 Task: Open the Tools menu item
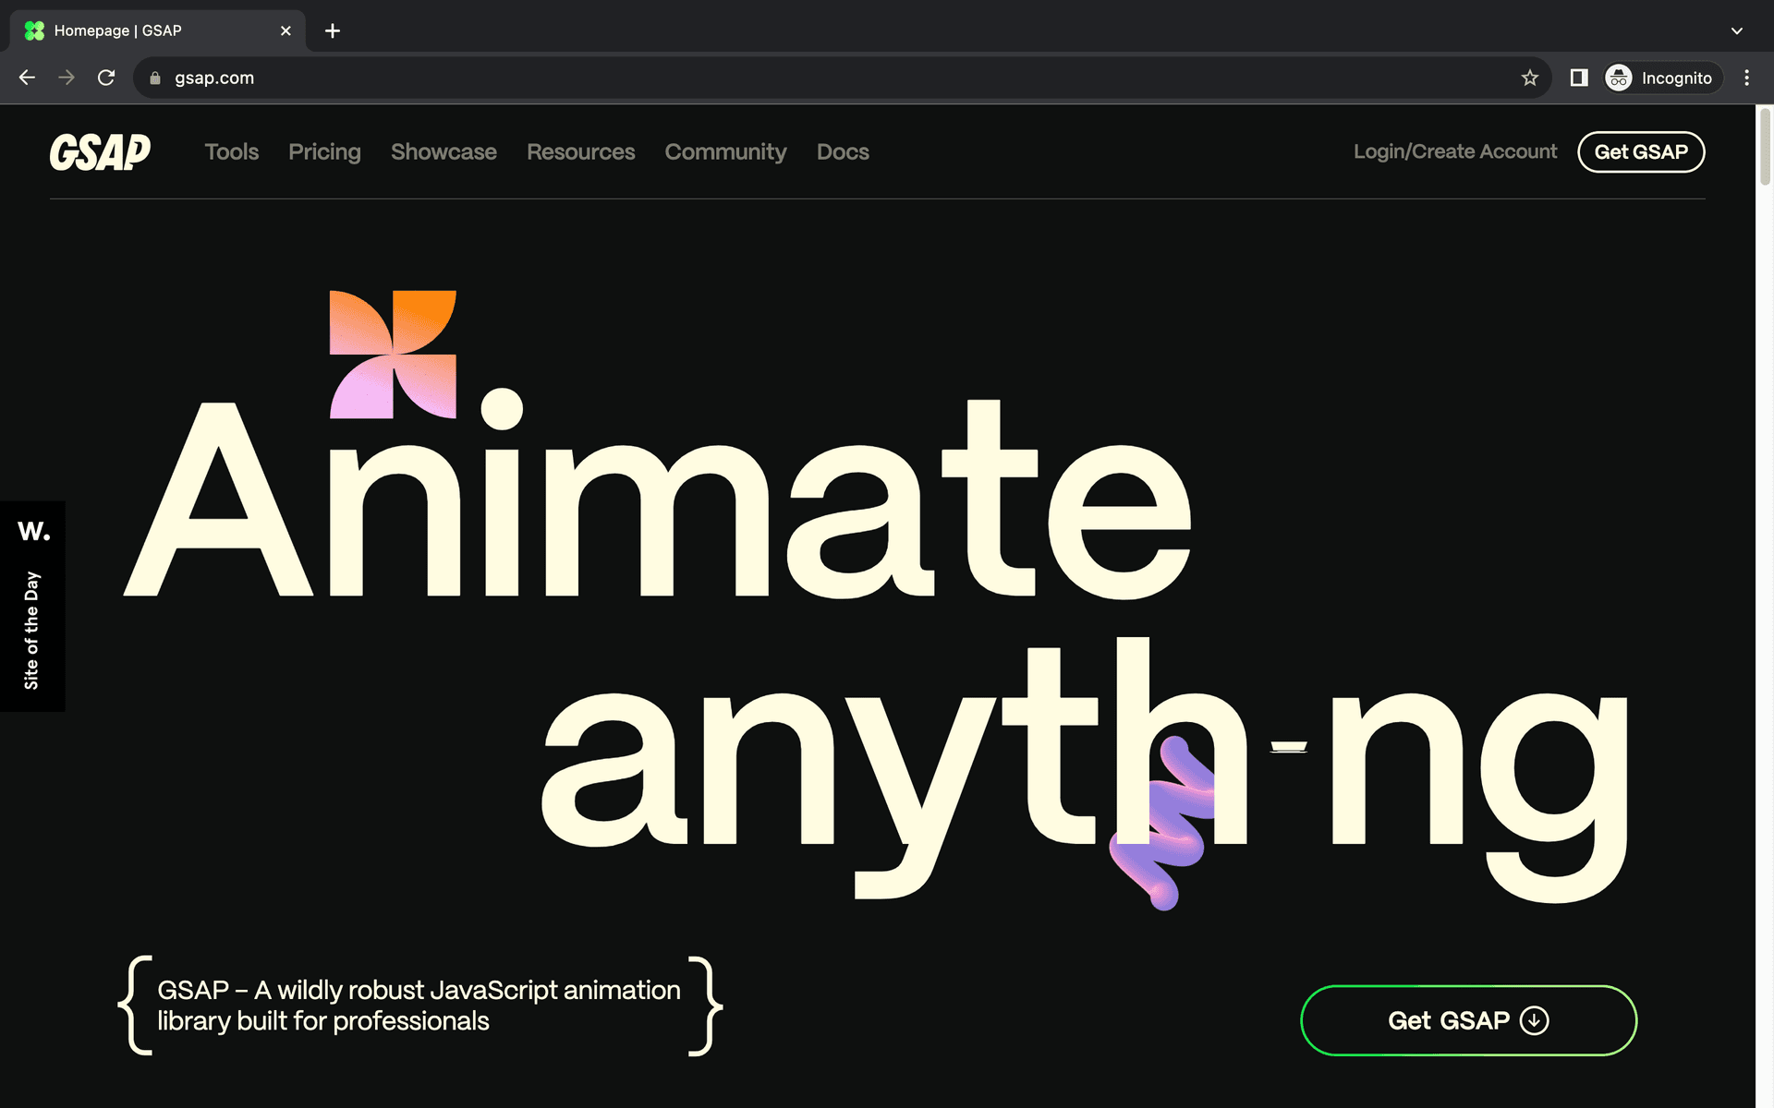point(231,151)
